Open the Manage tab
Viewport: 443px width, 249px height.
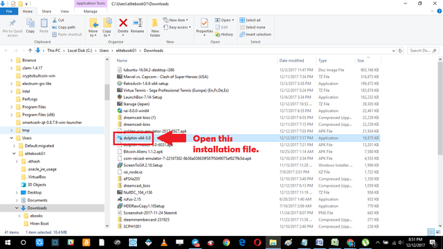coord(91,11)
